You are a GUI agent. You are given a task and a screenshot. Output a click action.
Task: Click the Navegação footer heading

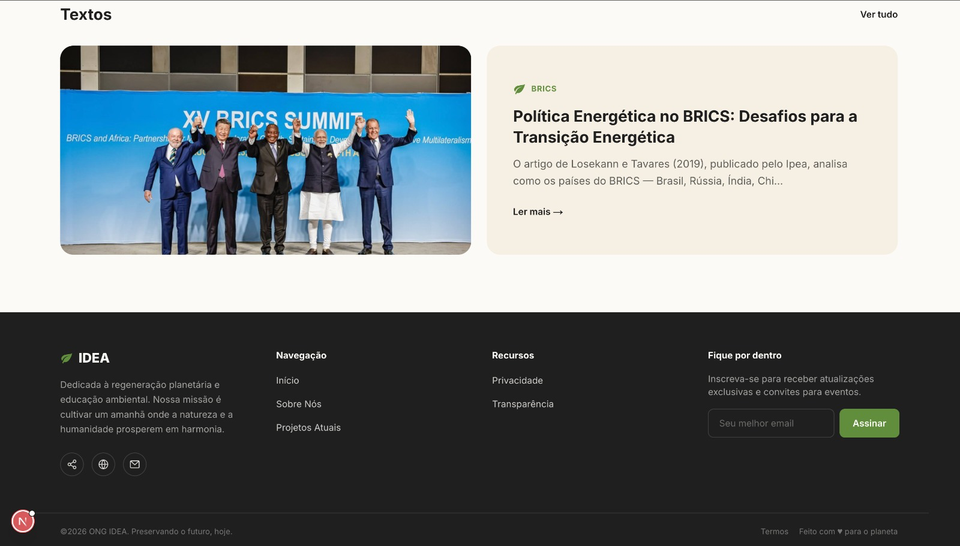point(301,355)
